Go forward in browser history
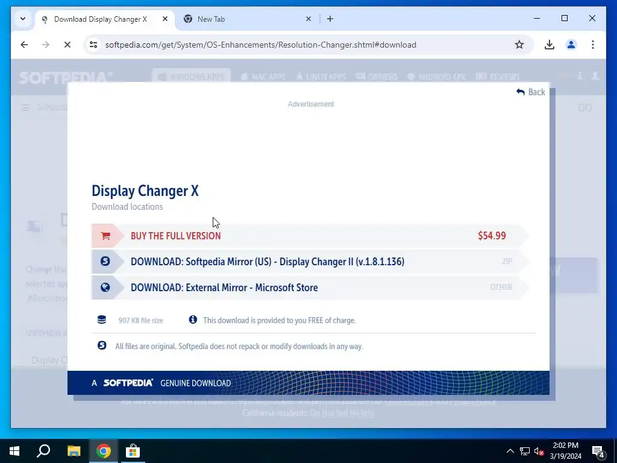 (x=46, y=45)
